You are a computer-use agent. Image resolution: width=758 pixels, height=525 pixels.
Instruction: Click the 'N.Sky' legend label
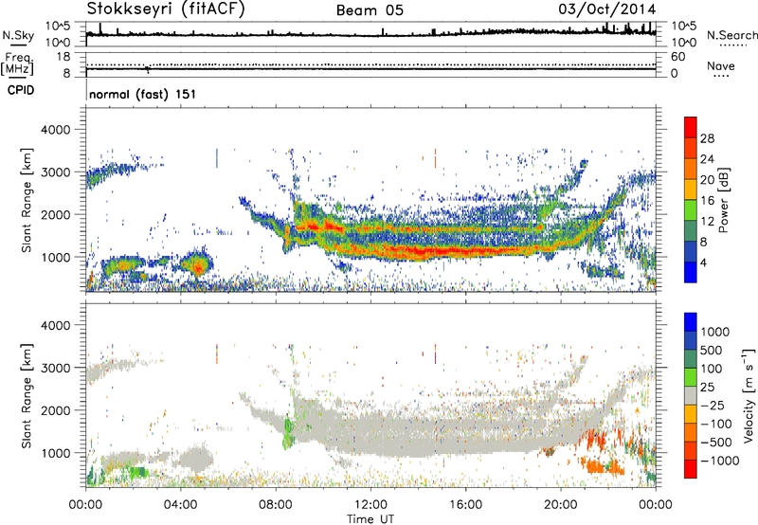[18, 35]
